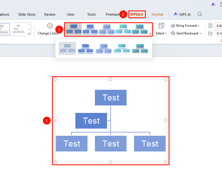Open the Slide Show tab
This screenshot has width=222, height=171.
(27, 14)
